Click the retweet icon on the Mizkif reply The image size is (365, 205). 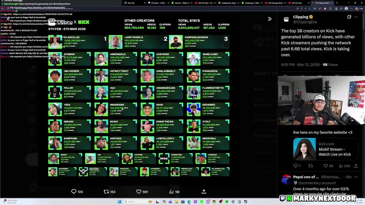(x=311, y=166)
